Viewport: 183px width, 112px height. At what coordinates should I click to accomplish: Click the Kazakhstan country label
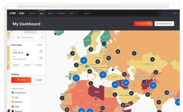(148, 64)
